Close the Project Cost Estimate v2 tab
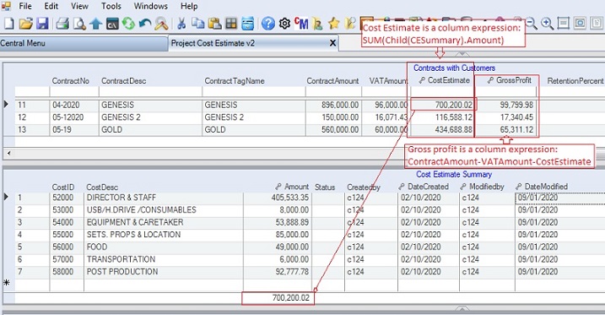605x315 pixels. [332, 43]
